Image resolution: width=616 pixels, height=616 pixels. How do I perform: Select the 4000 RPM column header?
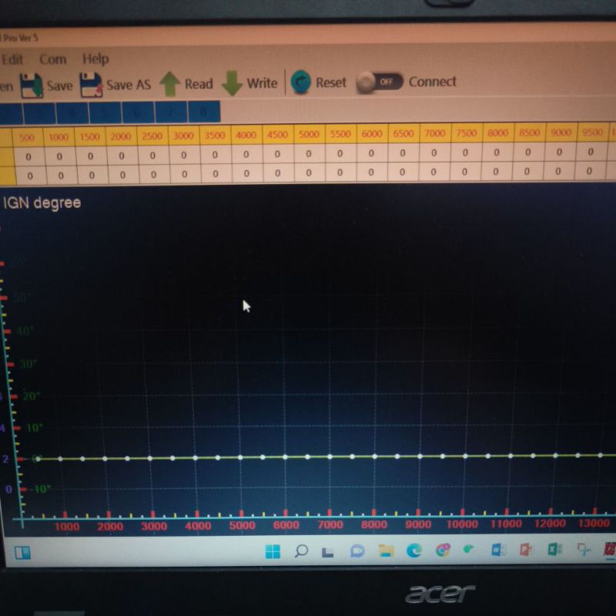(246, 135)
